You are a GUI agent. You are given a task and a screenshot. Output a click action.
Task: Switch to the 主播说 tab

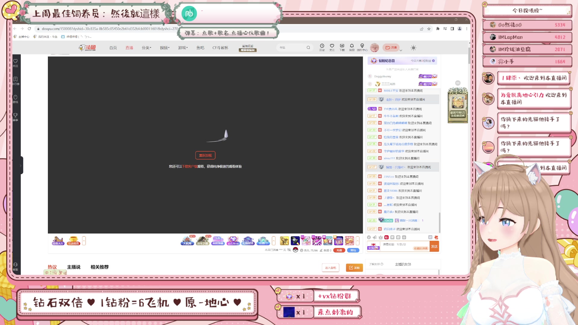[x=74, y=267]
